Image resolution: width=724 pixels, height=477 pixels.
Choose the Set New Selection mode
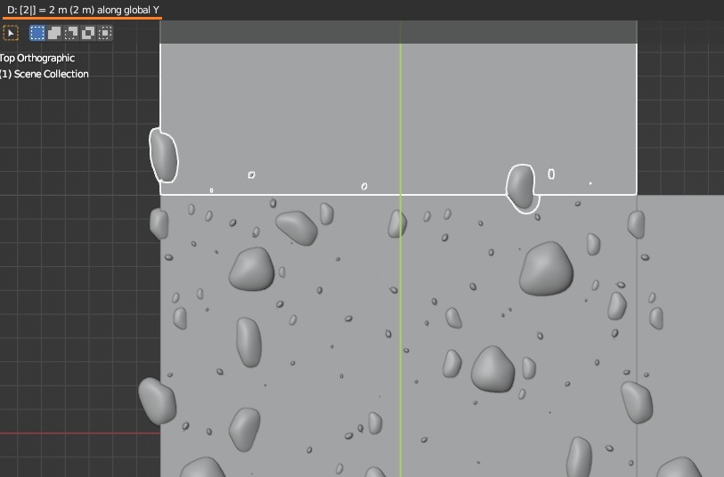37,33
